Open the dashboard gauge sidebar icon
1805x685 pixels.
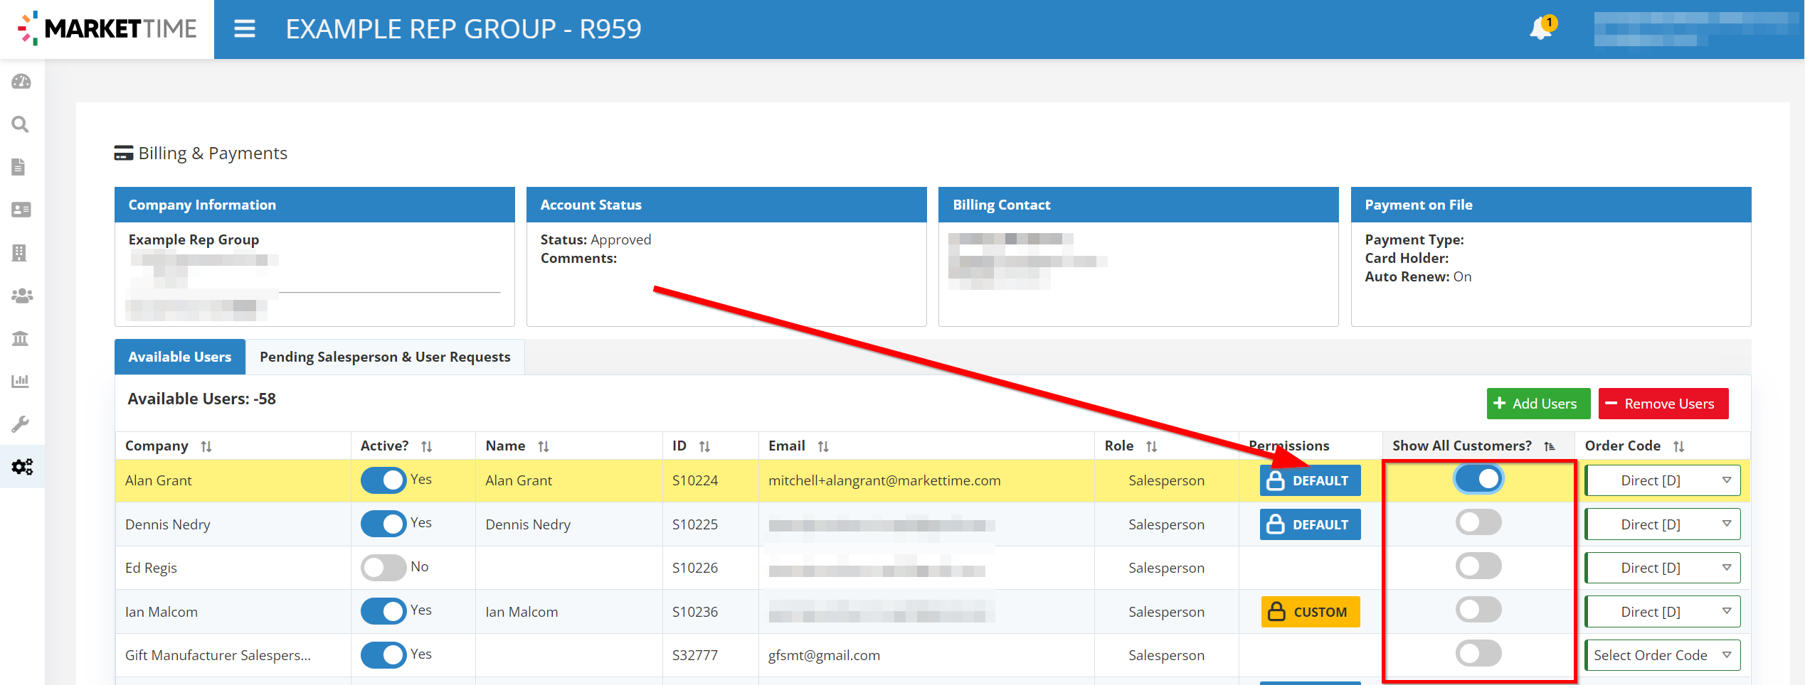[21, 82]
